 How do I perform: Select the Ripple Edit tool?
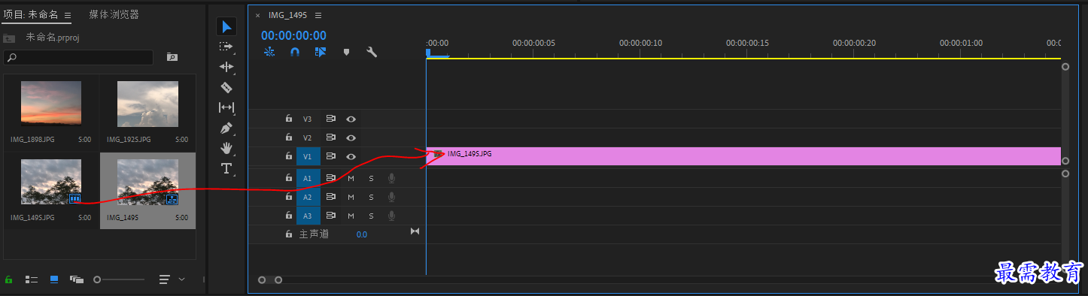[x=226, y=67]
